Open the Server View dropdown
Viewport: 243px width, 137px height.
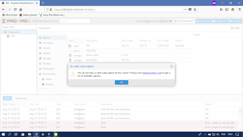[19, 27]
